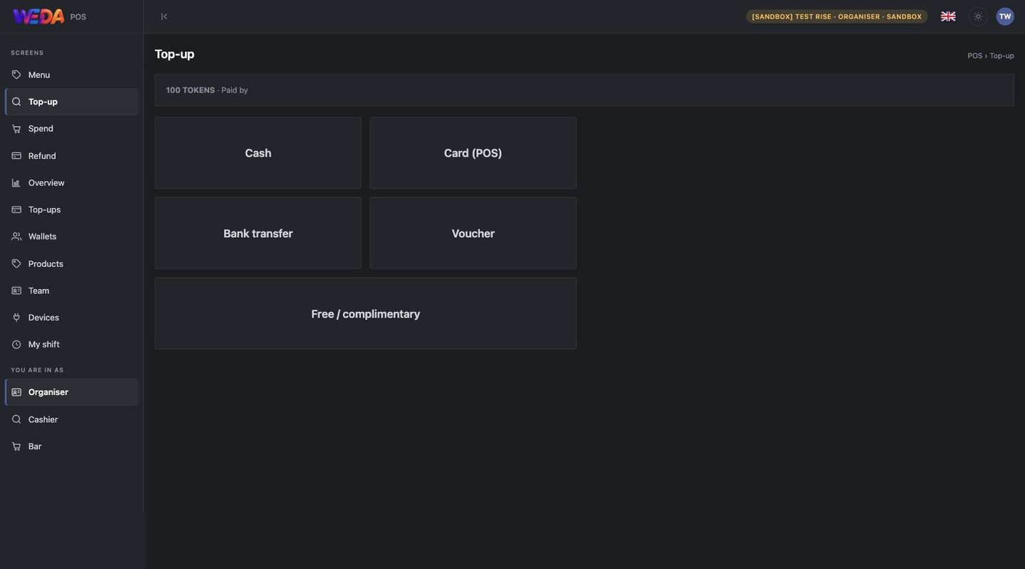Toggle the light/dark theme sun button

pos(978,16)
